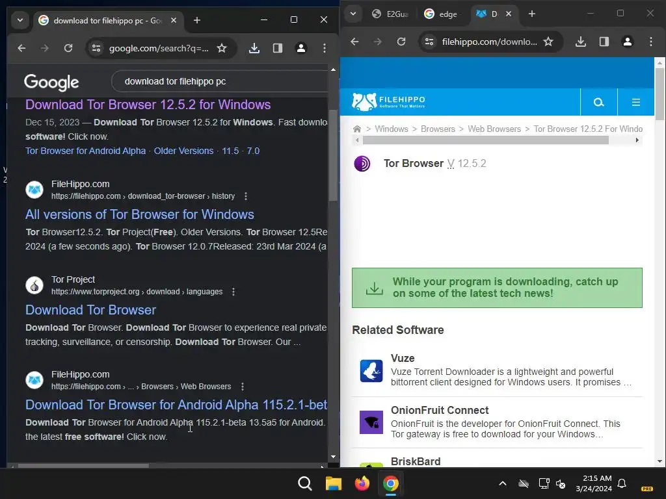Open three-dot Chrome menu in Google window
Screen dimensions: 666x499
(x=325, y=48)
